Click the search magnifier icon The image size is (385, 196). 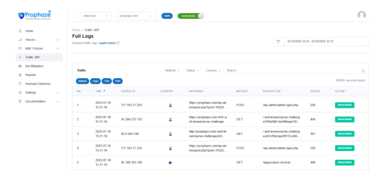pos(363,71)
